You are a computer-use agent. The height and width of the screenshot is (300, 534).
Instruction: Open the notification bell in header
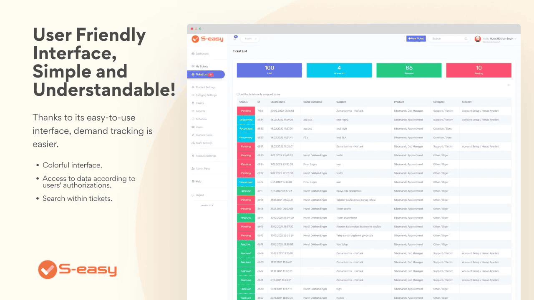(x=235, y=38)
